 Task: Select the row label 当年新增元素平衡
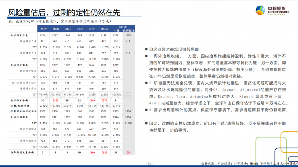pos(22,152)
